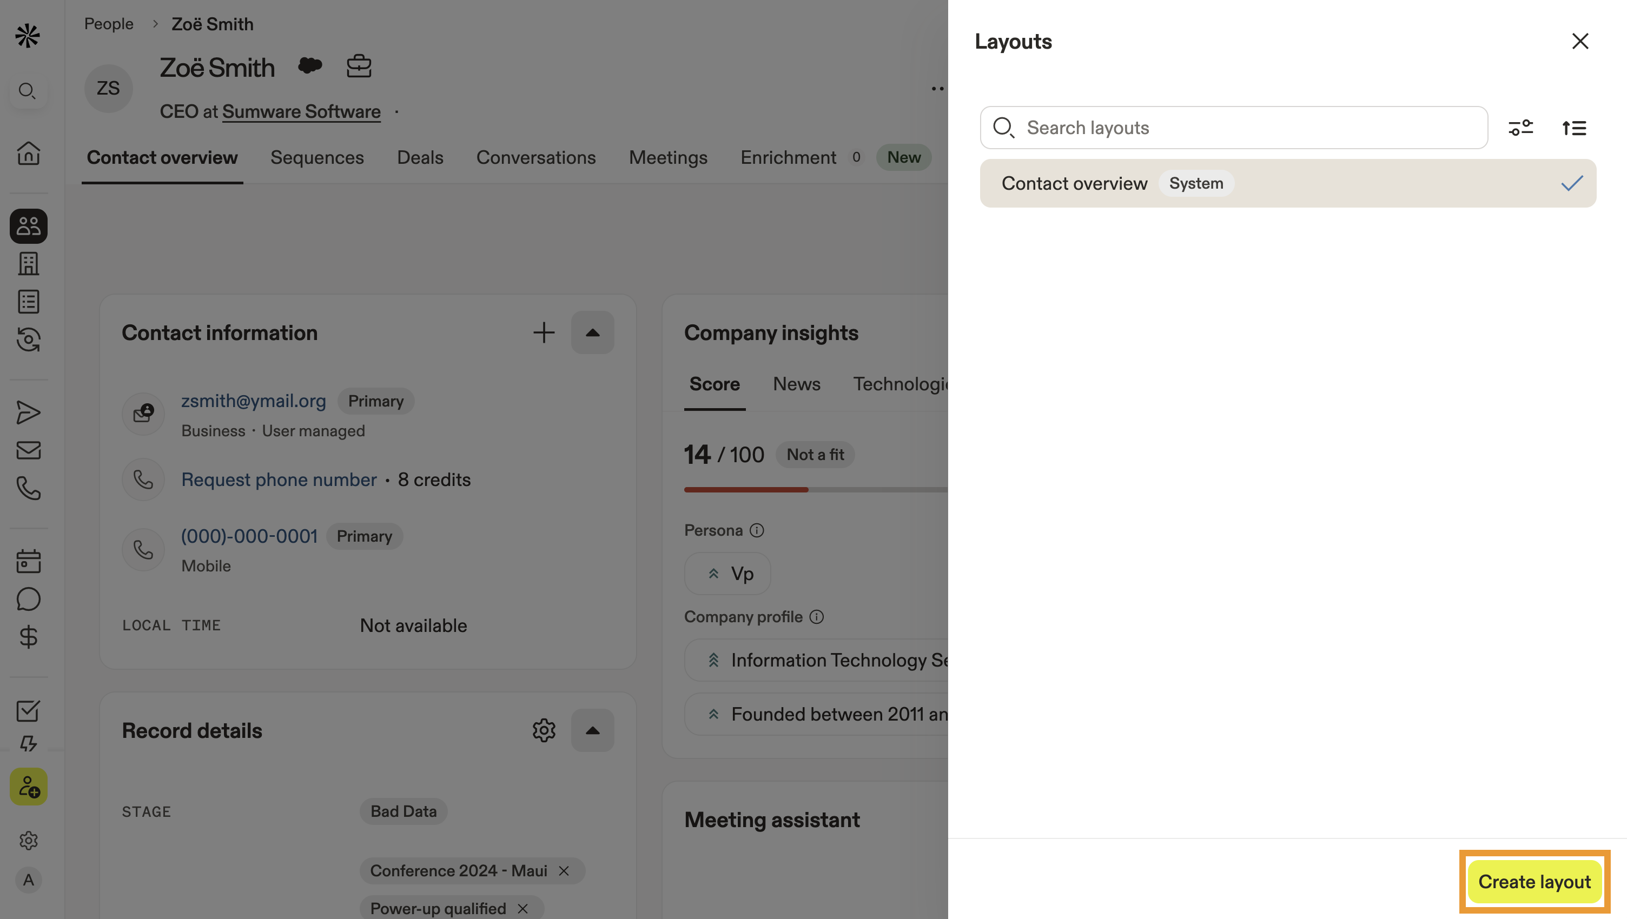Collapse the Contact information card
The width and height of the screenshot is (1627, 919).
(592, 332)
